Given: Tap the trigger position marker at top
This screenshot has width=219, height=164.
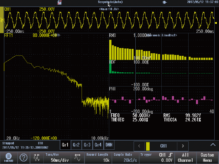Looking at the screenshot, I should pyautogui.click(x=109, y=5).
